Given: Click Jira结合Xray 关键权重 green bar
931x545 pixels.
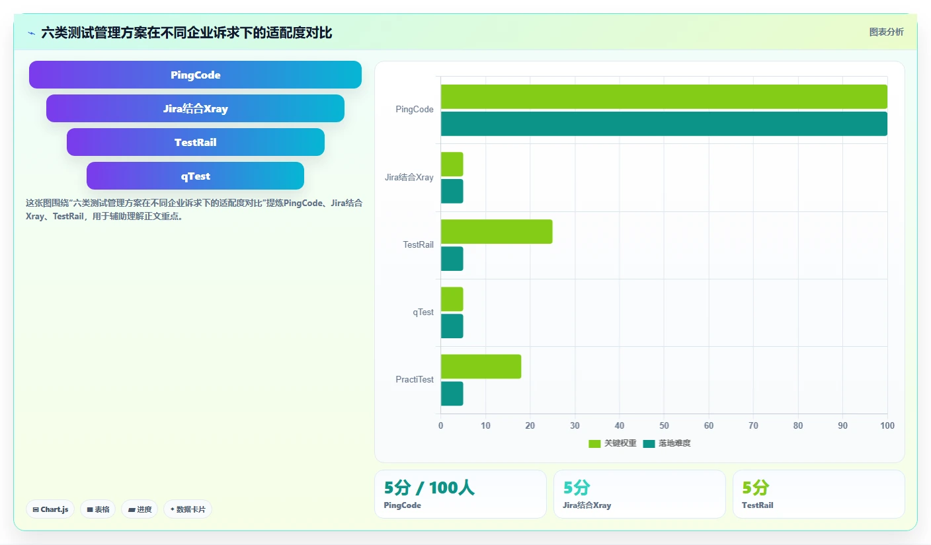Looking at the screenshot, I should pos(452,164).
